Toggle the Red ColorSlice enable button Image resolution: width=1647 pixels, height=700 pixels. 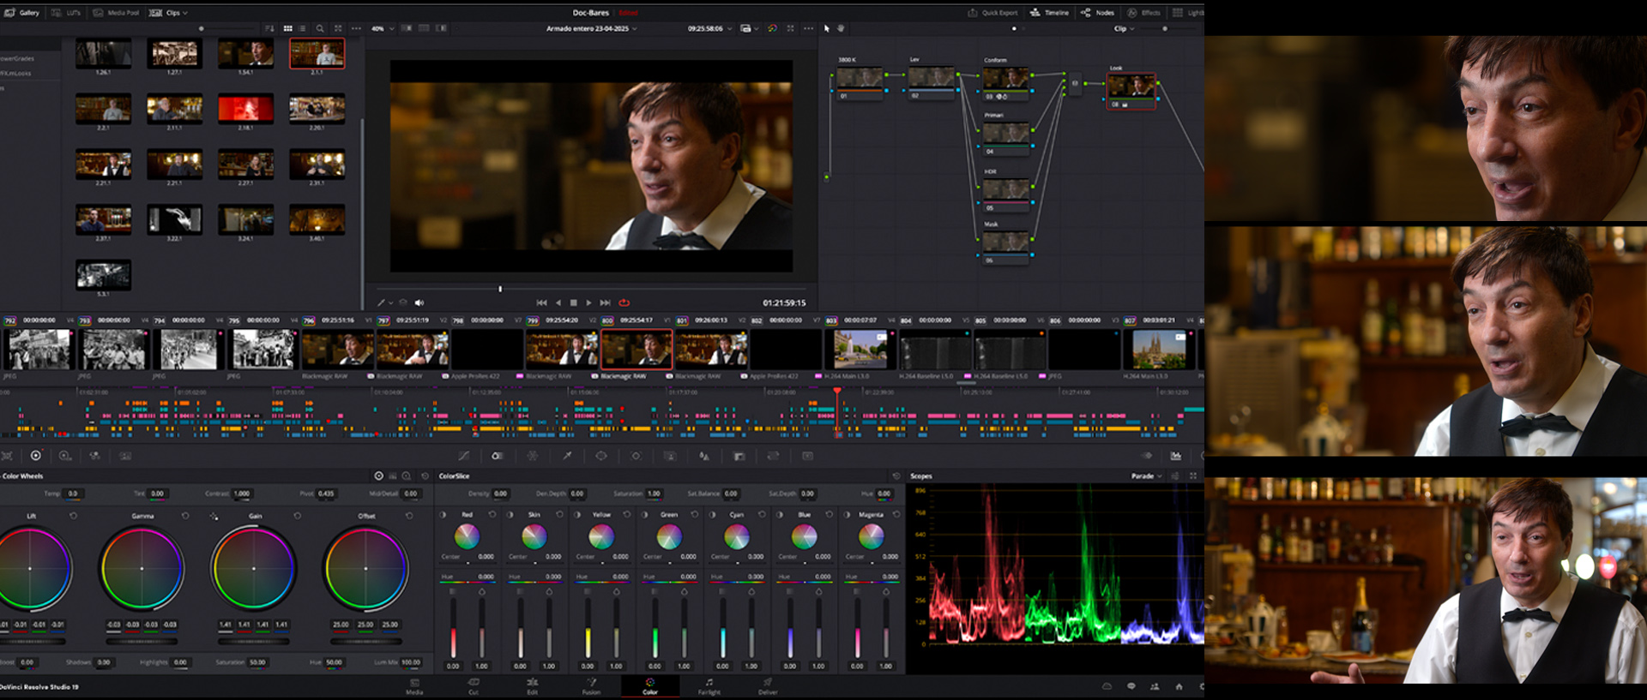[443, 515]
